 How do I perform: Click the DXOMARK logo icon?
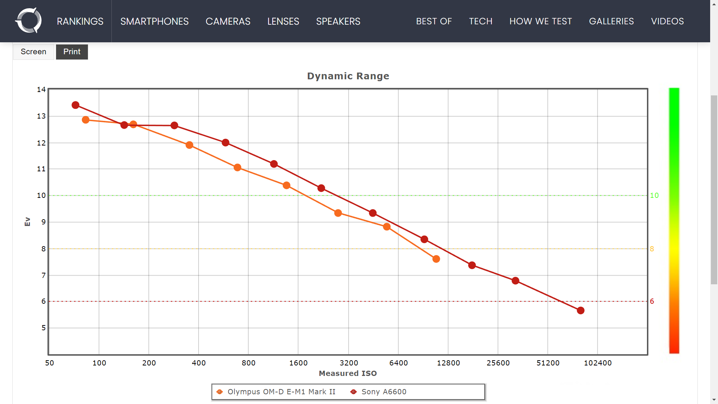pyautogui.click(x=28, y=21)
